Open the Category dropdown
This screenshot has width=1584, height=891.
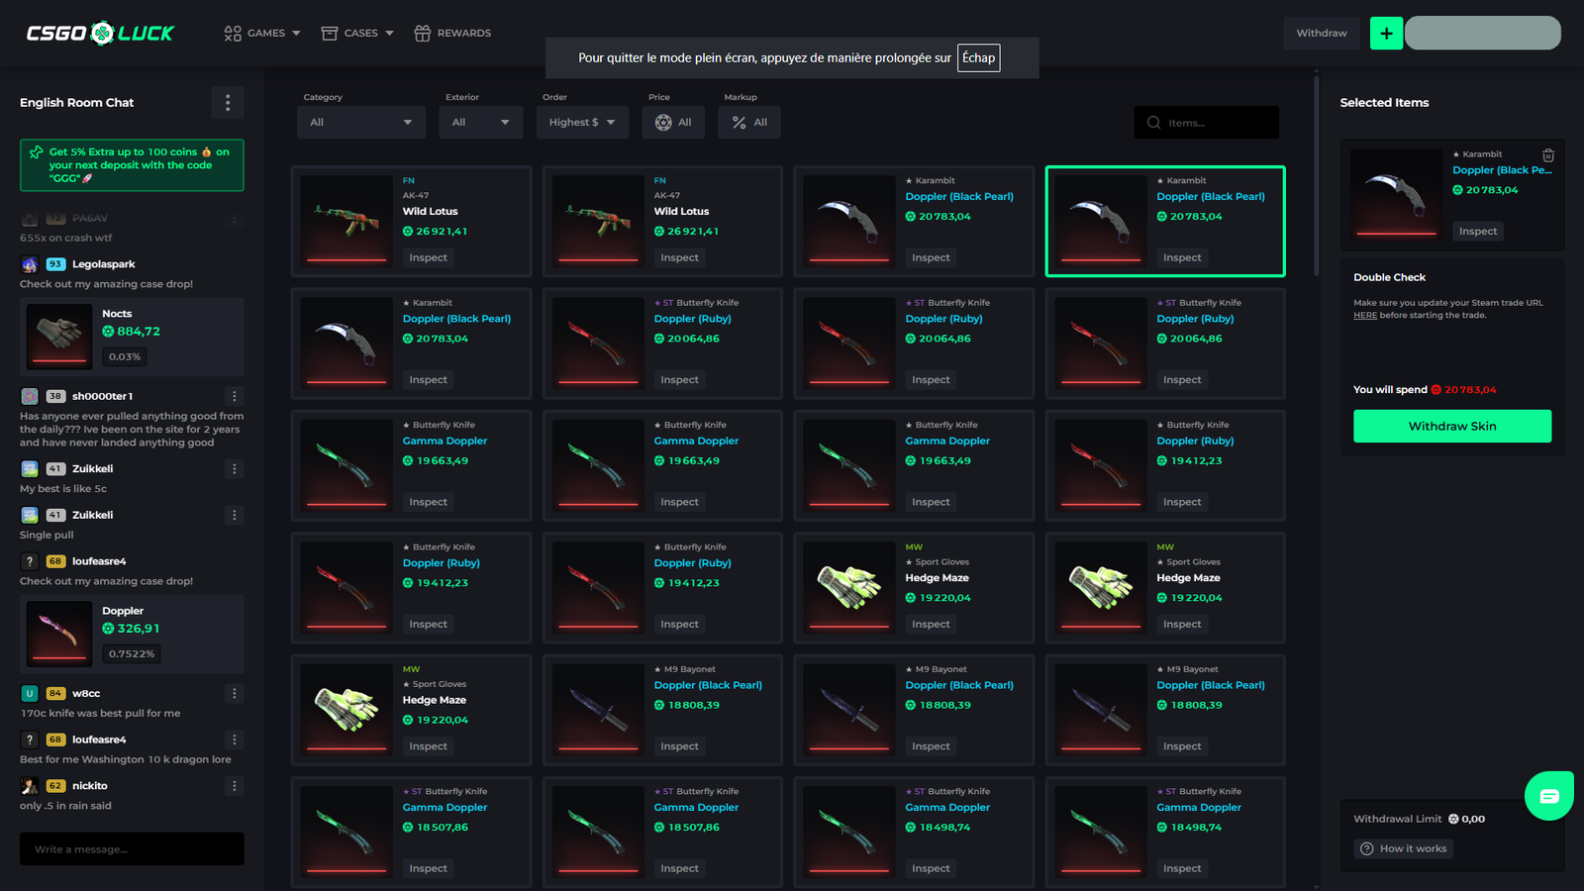tap(360, 122)
